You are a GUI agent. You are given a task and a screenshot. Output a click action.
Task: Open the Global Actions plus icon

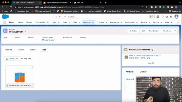[x=158, y=17]
